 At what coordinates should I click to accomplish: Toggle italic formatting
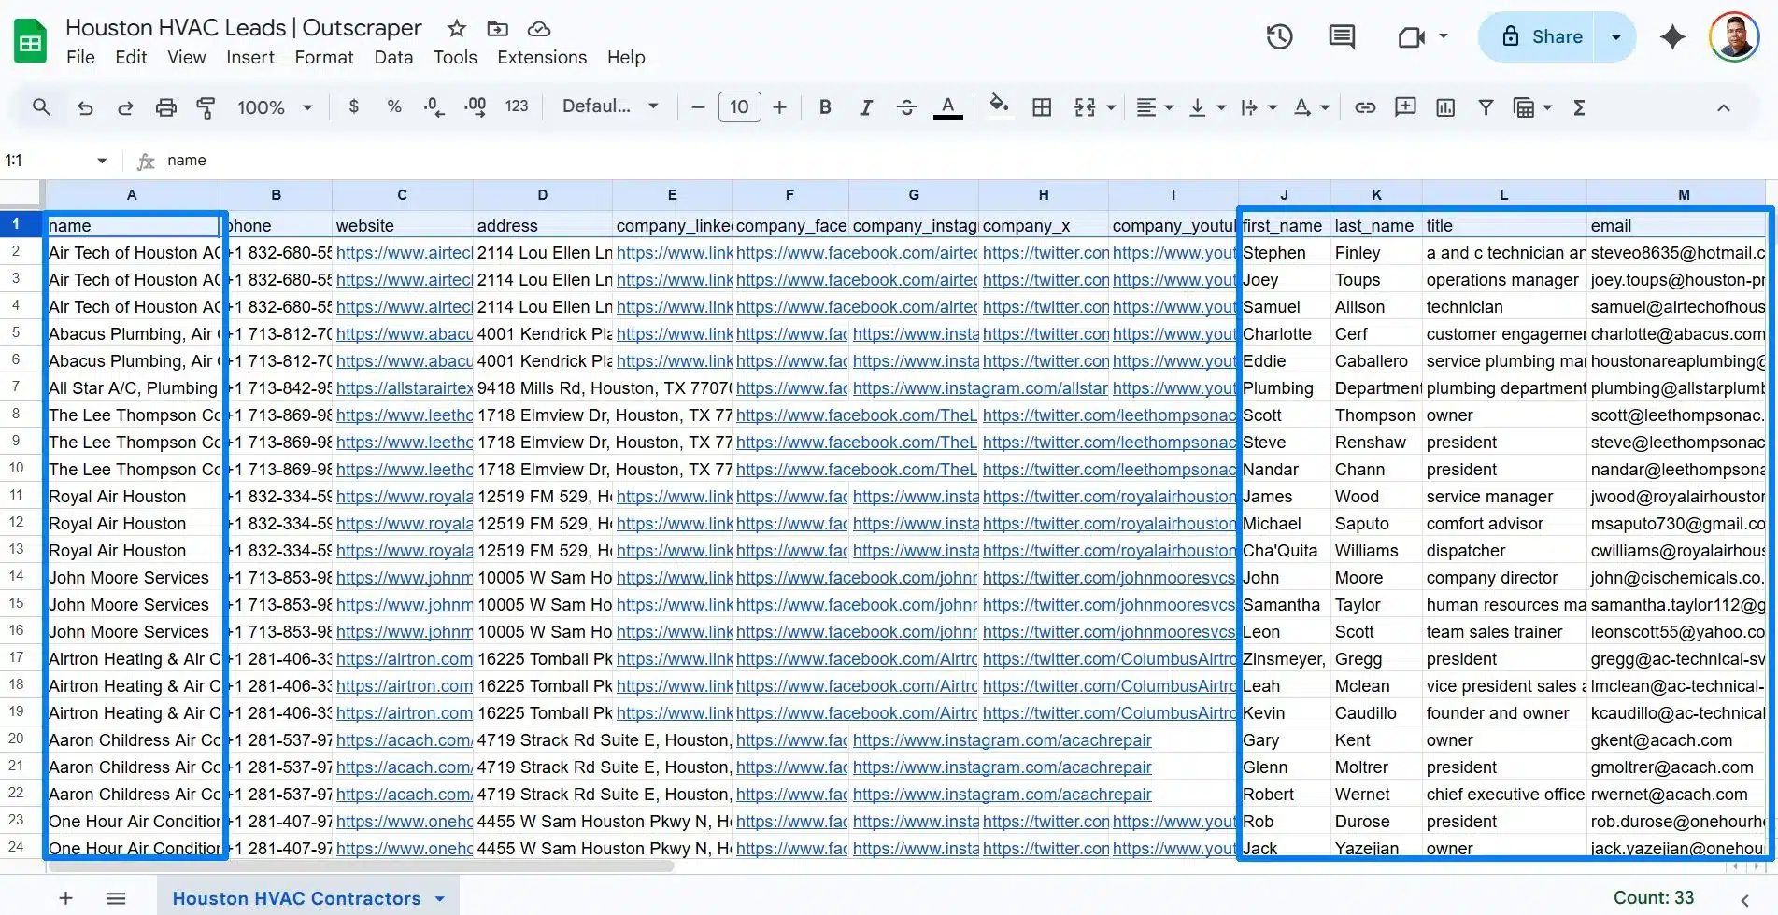point(866,107)
